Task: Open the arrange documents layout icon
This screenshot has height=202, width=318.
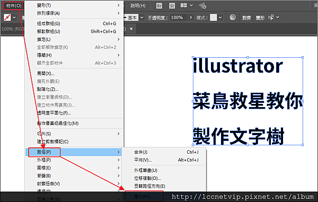Action: coord(184,5)
